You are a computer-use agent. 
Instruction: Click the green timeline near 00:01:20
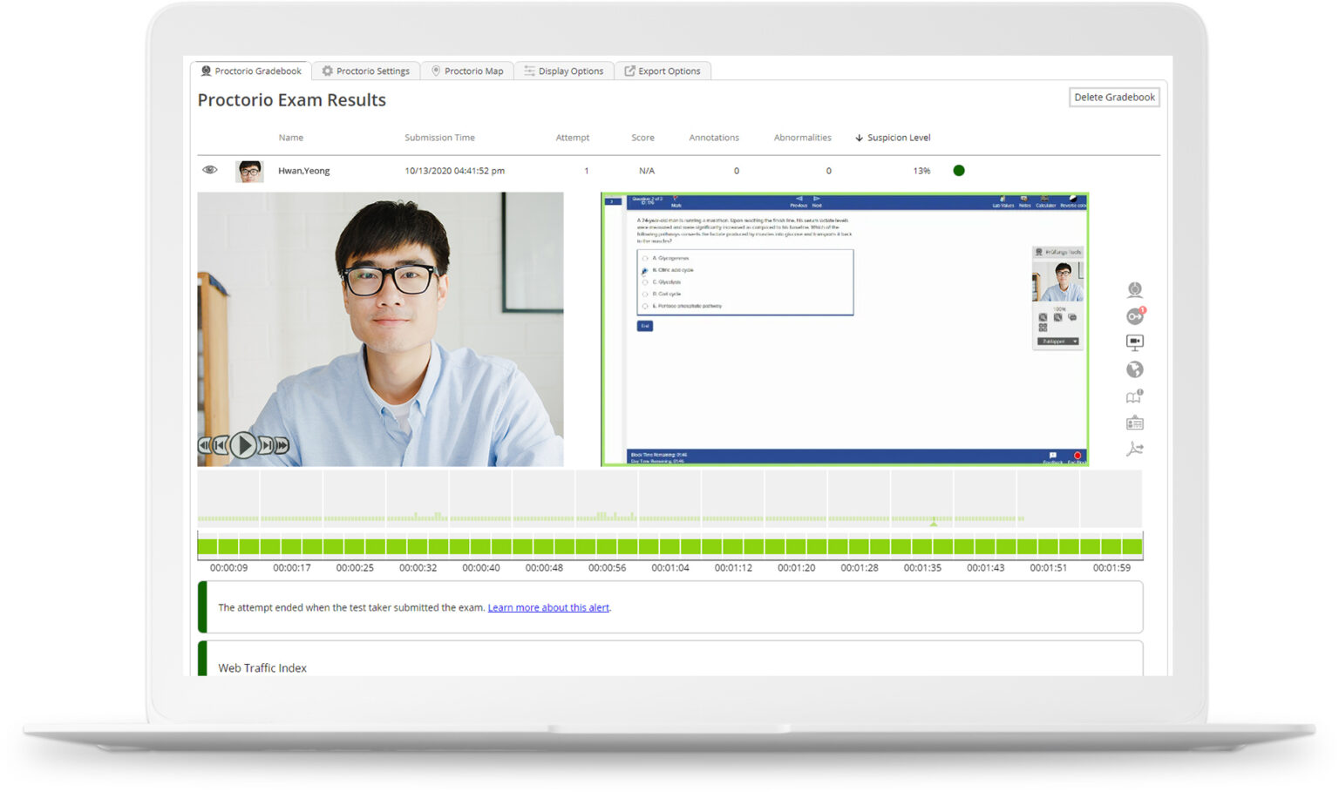(x=795, y=545)
